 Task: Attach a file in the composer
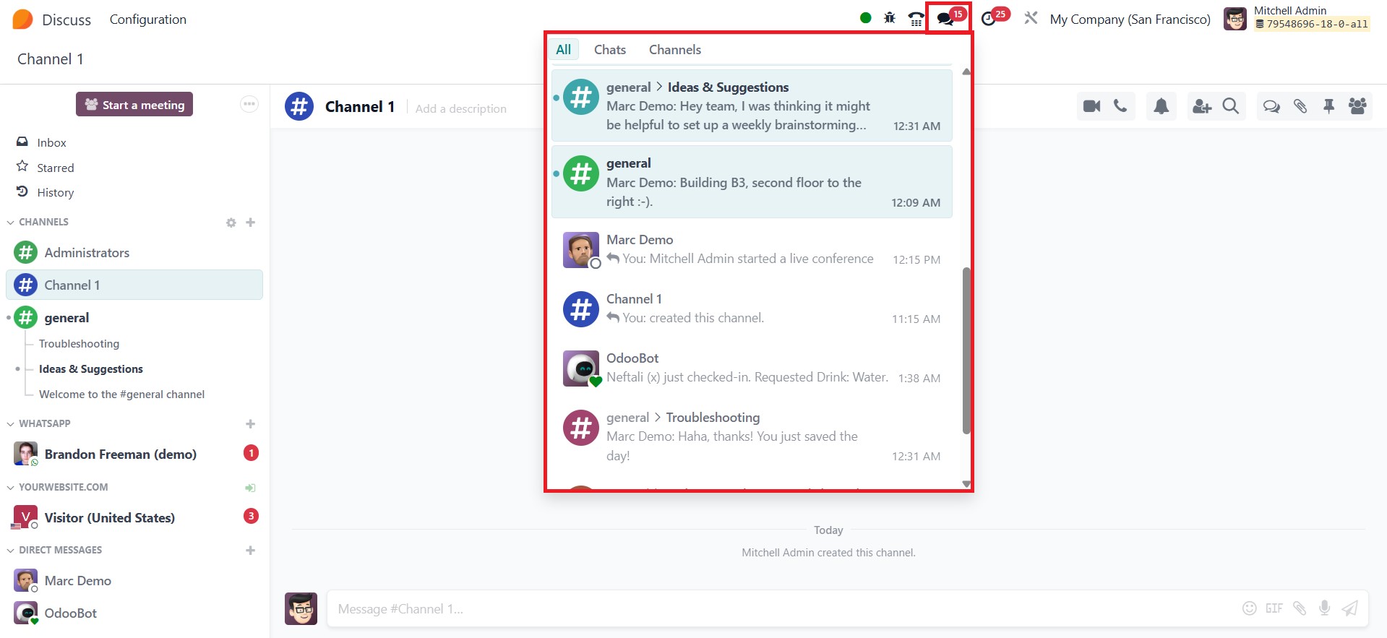(1300, 608)
